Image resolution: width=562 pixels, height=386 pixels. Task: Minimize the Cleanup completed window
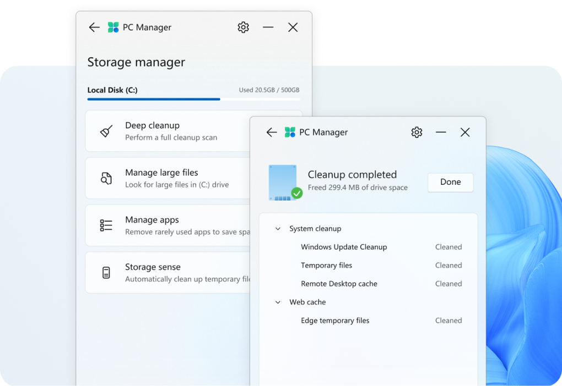pyautogui.click(x=441, y=133)
